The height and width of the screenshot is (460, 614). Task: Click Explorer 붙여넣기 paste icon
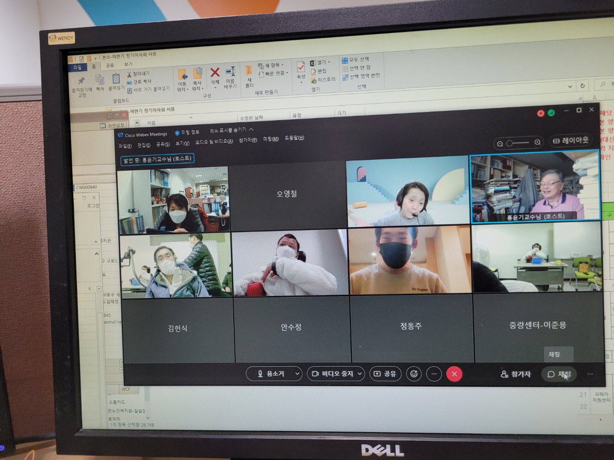[116, 82]
